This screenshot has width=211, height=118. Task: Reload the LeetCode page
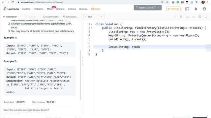(13, 2)
